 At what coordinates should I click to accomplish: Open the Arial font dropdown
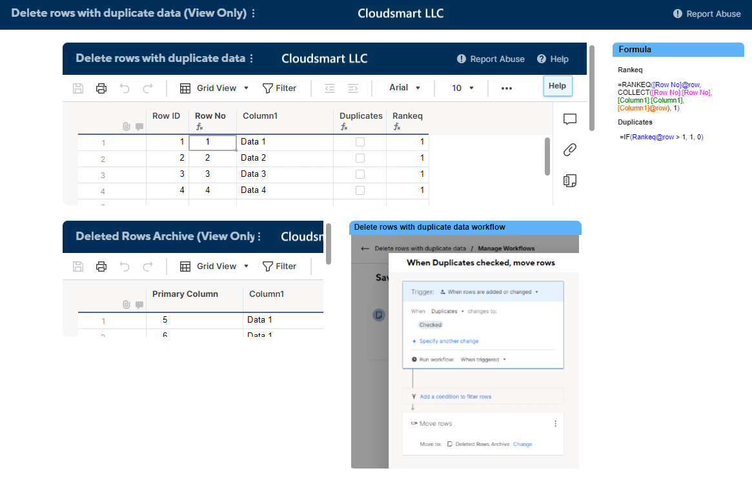tap(405, 88)
